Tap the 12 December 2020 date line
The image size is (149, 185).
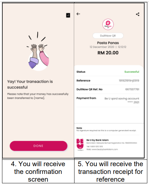(108, 47)
